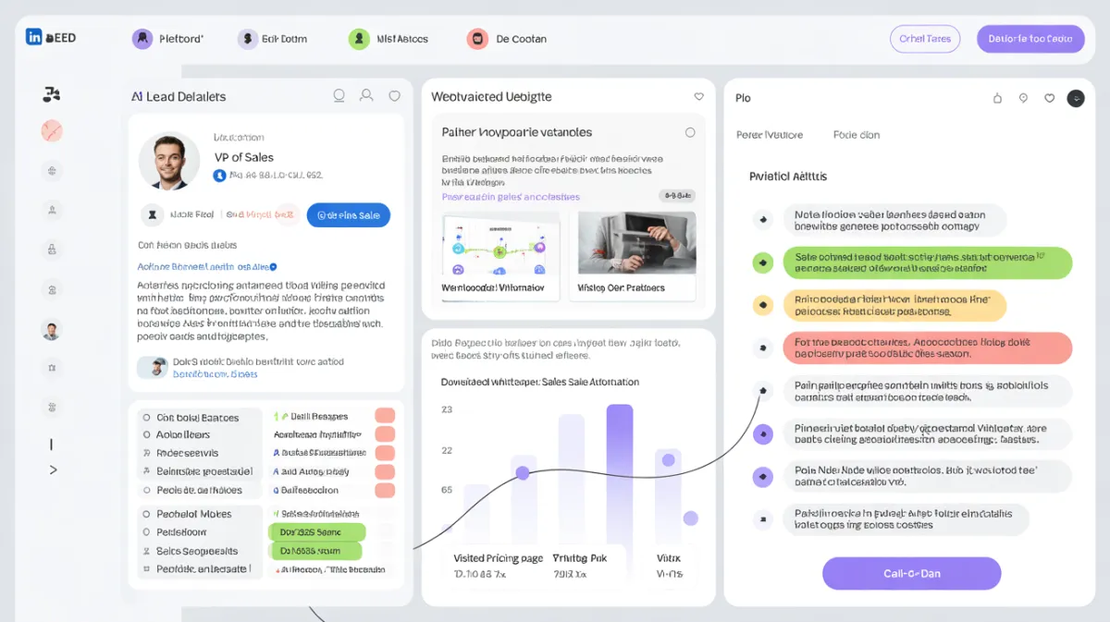
Task: Open the Mlsf Abtoos menu item in top bar
Action: (388, 39)
